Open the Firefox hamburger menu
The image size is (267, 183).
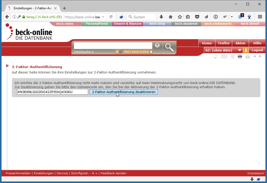(260, 17)
